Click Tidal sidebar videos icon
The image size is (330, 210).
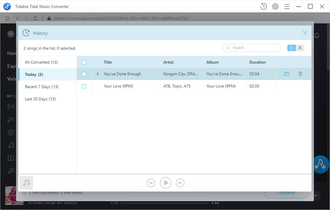coord(11,158)
